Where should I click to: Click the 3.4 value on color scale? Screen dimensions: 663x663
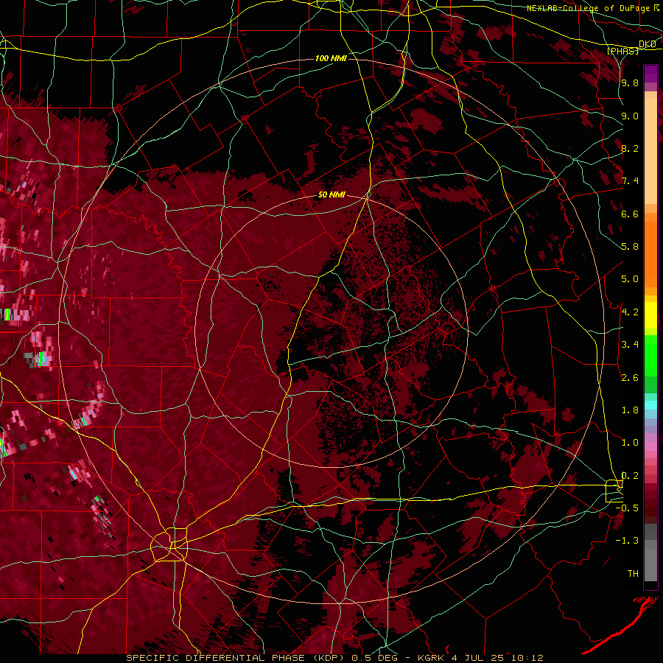[x=630, y=345]
